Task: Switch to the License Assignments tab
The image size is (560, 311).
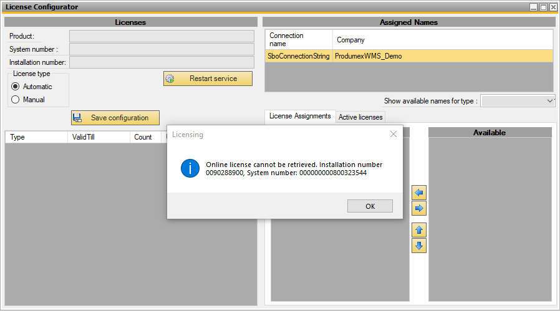Action: coord(300,117)
